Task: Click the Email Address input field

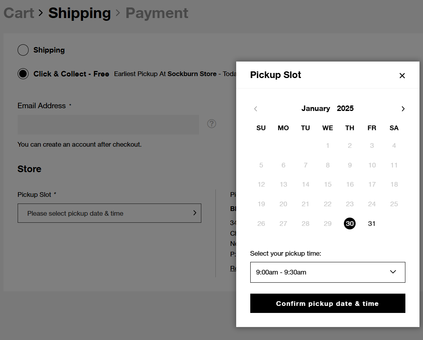Action: tap(108, 125)
